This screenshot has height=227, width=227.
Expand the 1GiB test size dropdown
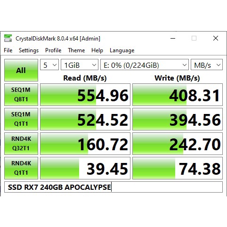[80, 65]
